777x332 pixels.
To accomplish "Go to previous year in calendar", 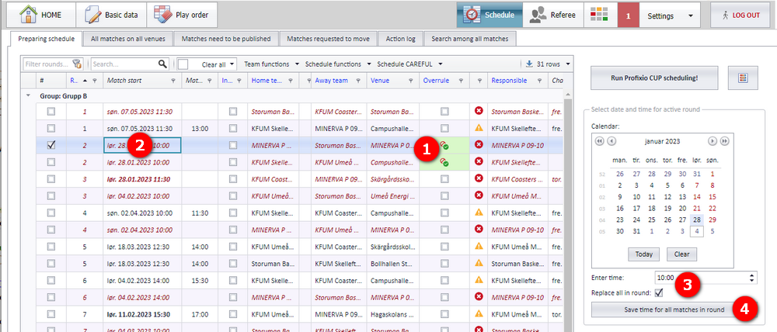I will point(600,141).
